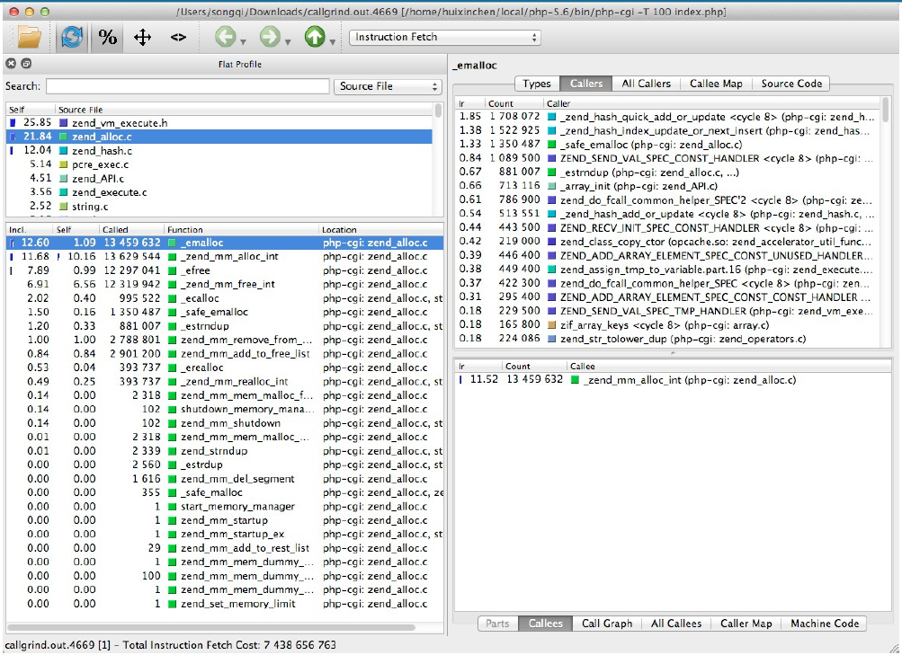Select zend_alloc.c in the source file list
Image resolution: width=902 pixels, height=655 pixels.
(219, 137)
